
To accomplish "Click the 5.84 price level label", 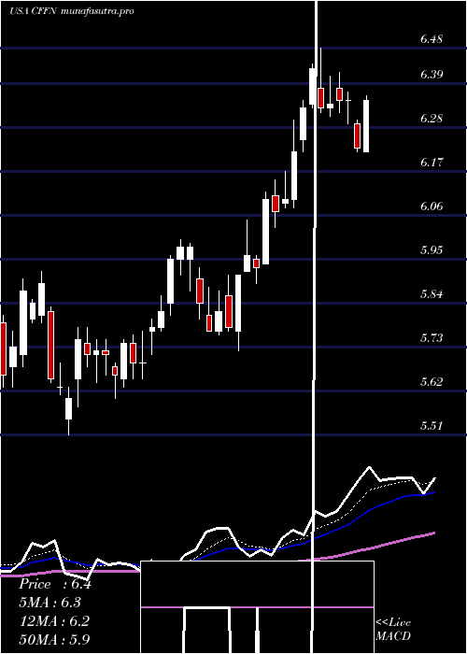I will (x=432, y=294).
